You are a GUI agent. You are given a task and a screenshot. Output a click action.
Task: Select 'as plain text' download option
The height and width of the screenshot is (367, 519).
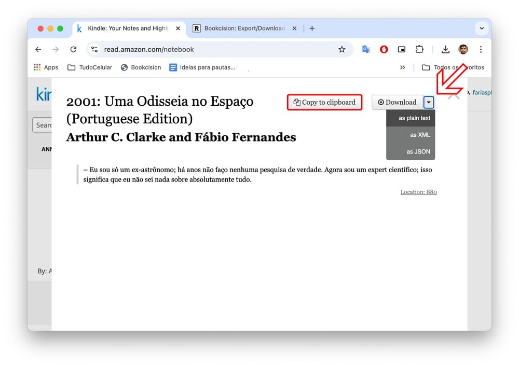point(414,118)
